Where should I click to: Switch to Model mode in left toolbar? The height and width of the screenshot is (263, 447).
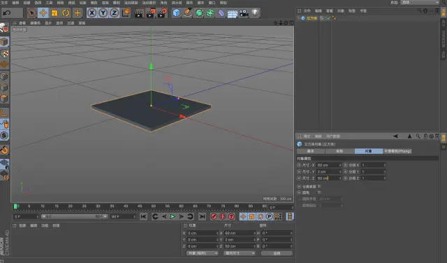[4, 42]
